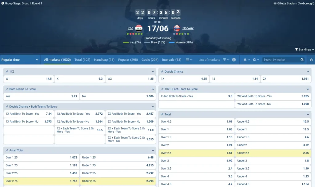Pin the Double Chance market
Screen dimensions: 315x187
tap(162, 71)
